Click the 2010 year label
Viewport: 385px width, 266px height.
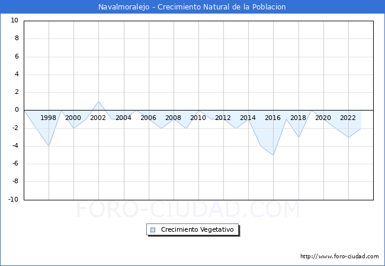(198, 118)
